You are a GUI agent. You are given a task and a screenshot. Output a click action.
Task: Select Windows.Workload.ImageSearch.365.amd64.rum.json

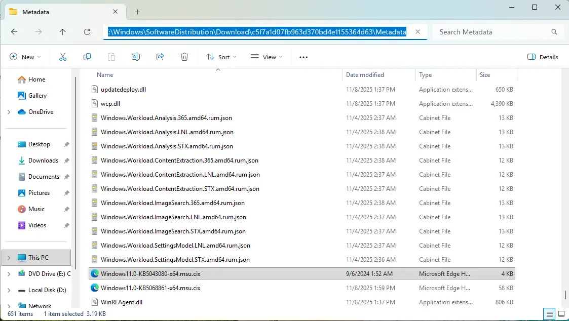[x=302, y=203]
